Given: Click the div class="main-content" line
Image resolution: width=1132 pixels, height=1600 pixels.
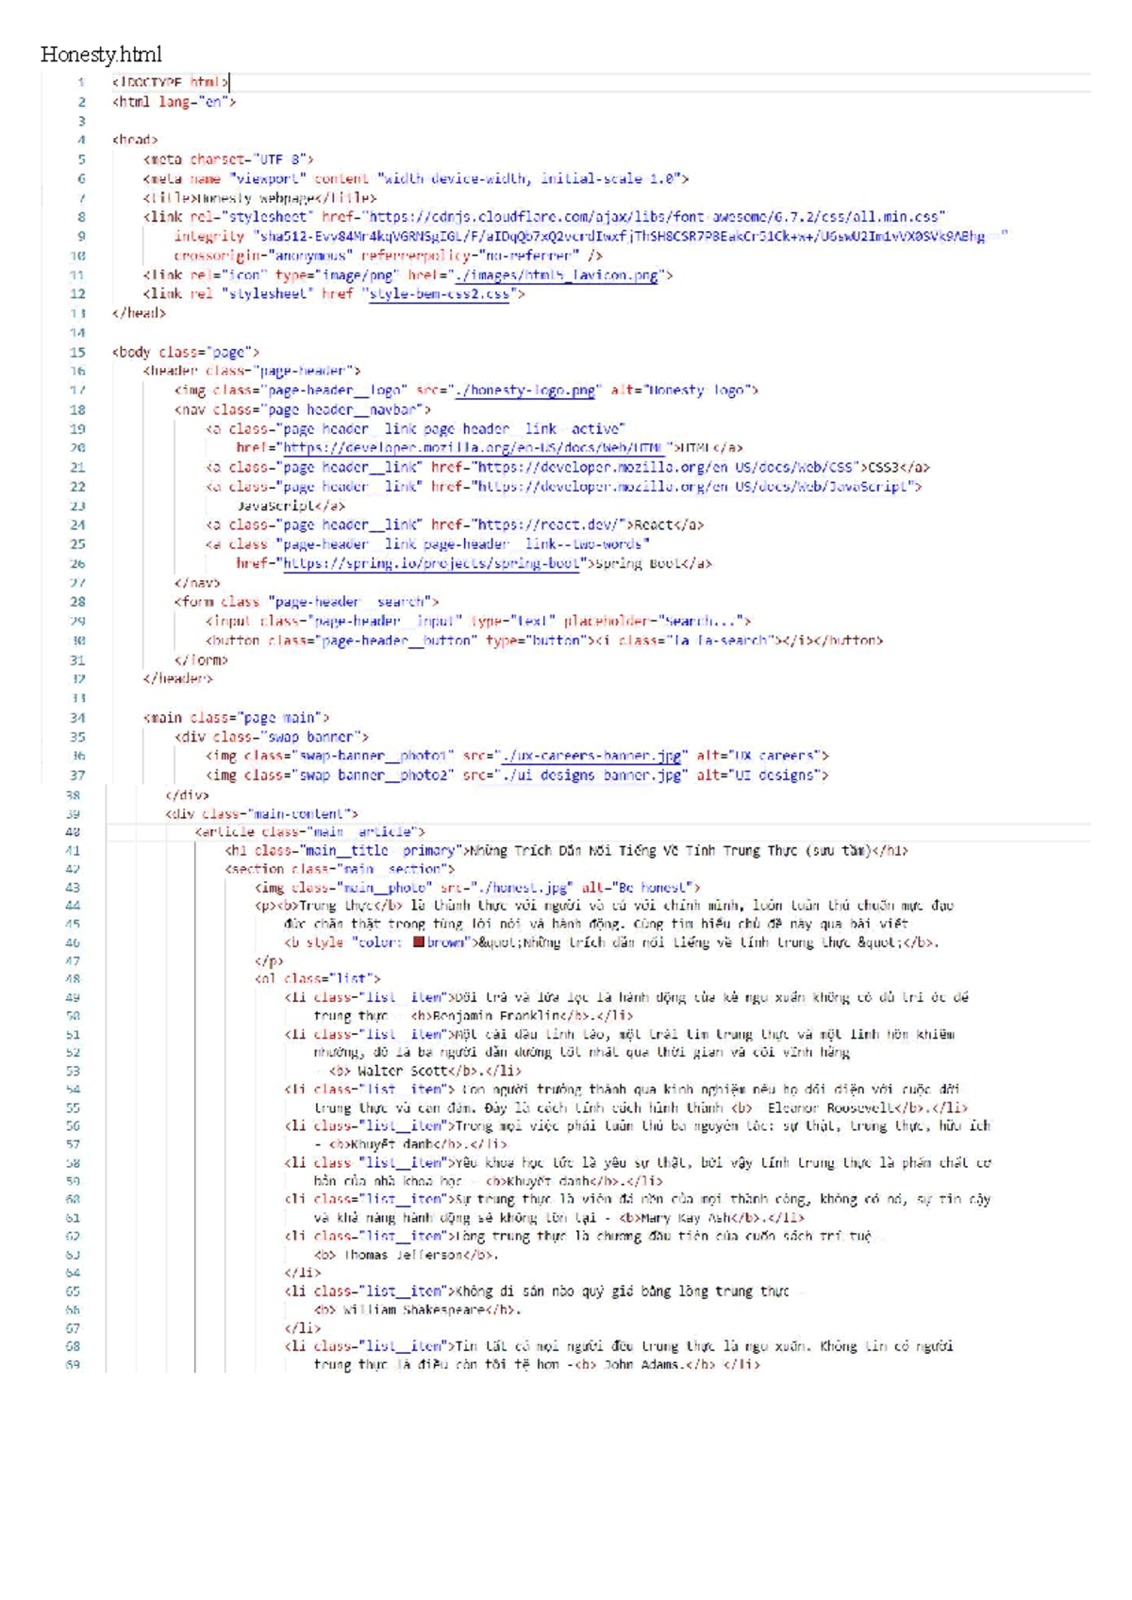Looking at the screenshot, I should (261, 813).
